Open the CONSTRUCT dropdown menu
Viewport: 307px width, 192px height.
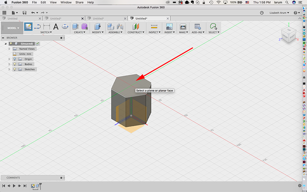[136, 32]
